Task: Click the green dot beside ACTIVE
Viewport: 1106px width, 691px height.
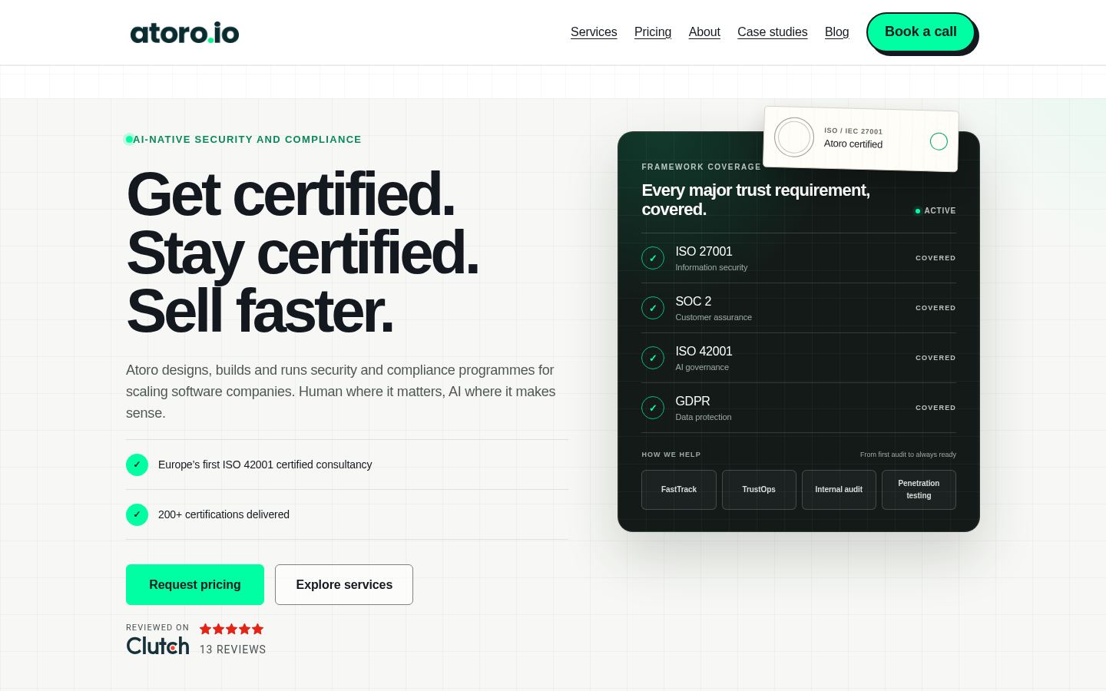Action: [x=917, y=210]
